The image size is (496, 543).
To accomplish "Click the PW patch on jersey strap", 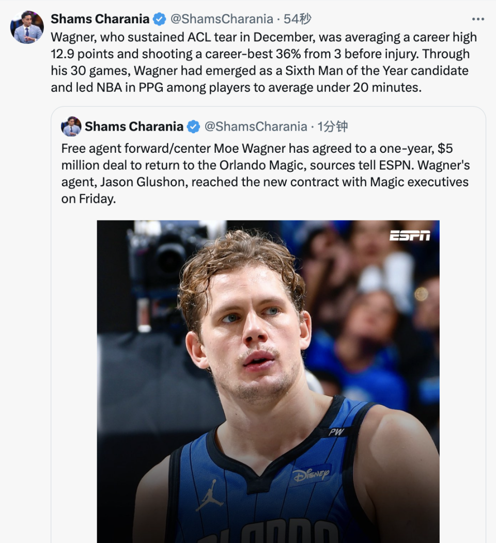I will coord(336,432).
